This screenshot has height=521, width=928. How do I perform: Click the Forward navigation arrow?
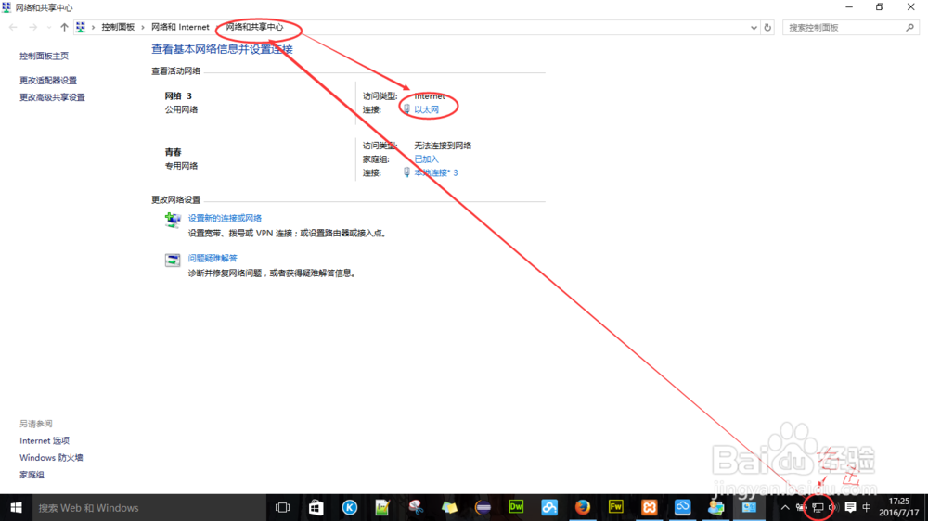[33, 27]
